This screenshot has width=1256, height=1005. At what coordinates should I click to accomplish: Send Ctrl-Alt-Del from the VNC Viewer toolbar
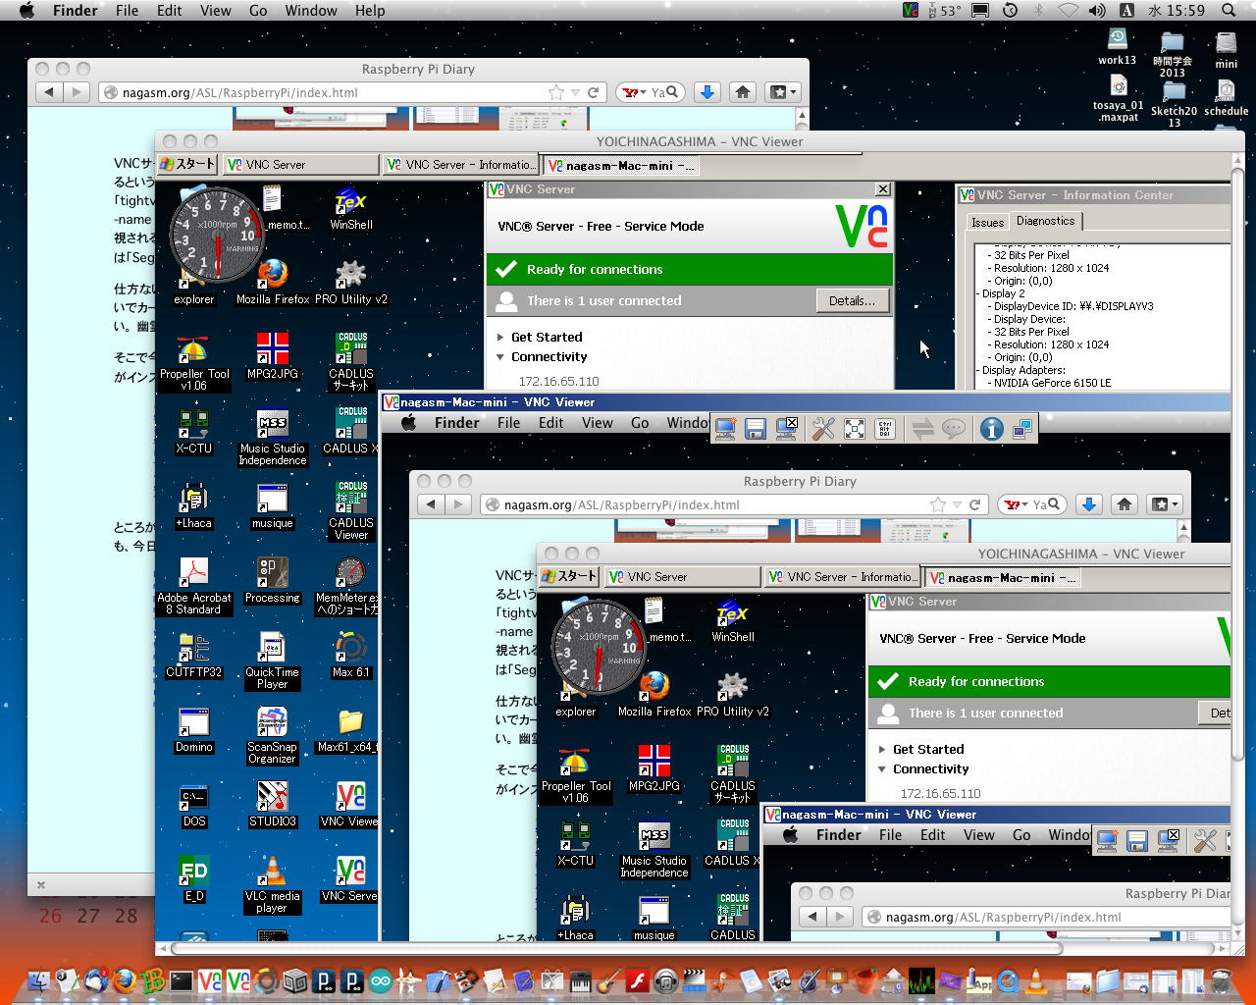point(884,428)
